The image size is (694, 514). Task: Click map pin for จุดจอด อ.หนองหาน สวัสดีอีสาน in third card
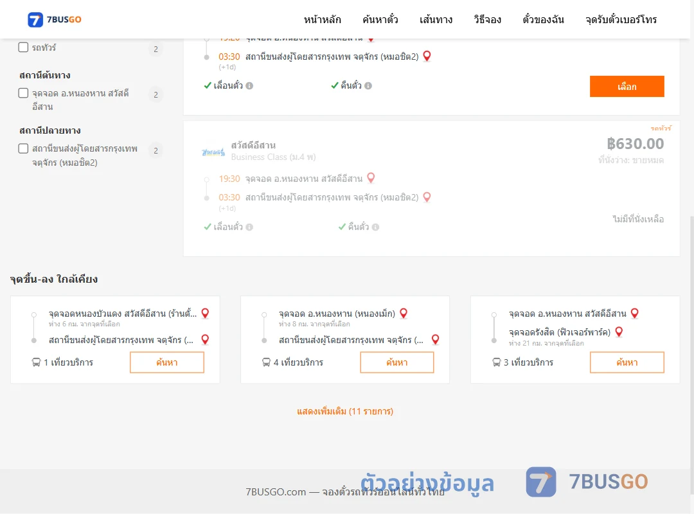click(x=634, y=314)
